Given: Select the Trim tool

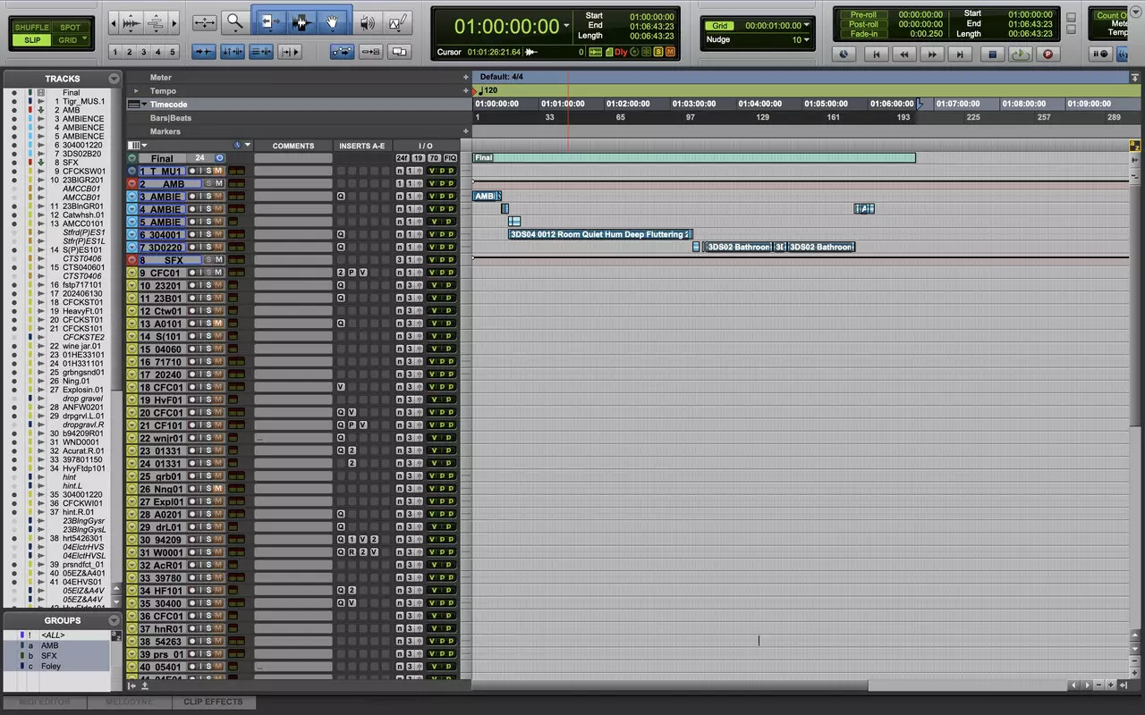Looking at the screenshot, I should [268, 22].
